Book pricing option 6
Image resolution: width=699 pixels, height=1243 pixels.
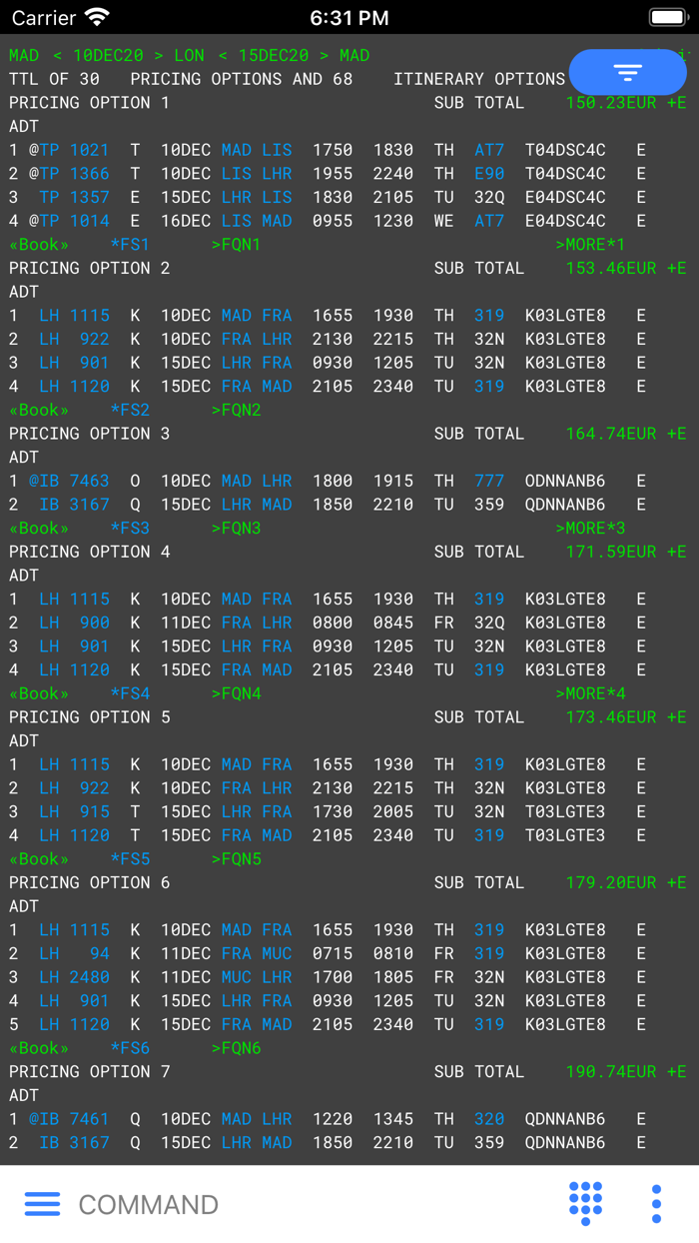click(39, 1049)
